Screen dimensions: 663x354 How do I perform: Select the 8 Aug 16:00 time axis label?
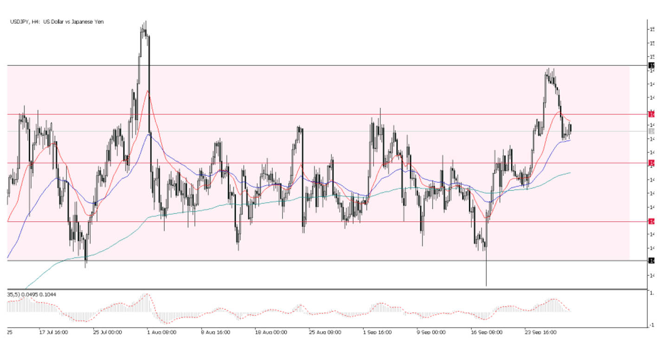click(x=215, y=332)
